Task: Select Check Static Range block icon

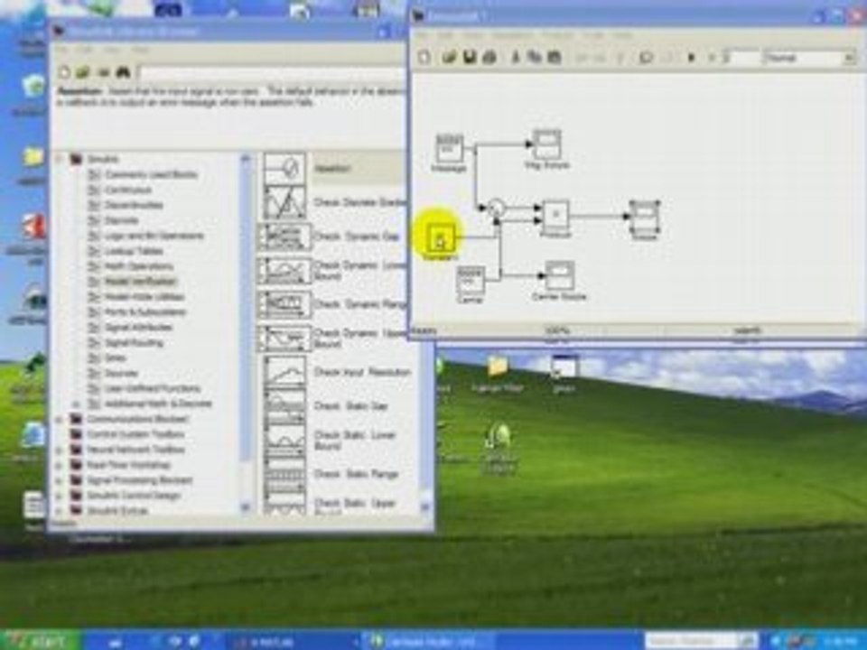Action: coord(284,474)
